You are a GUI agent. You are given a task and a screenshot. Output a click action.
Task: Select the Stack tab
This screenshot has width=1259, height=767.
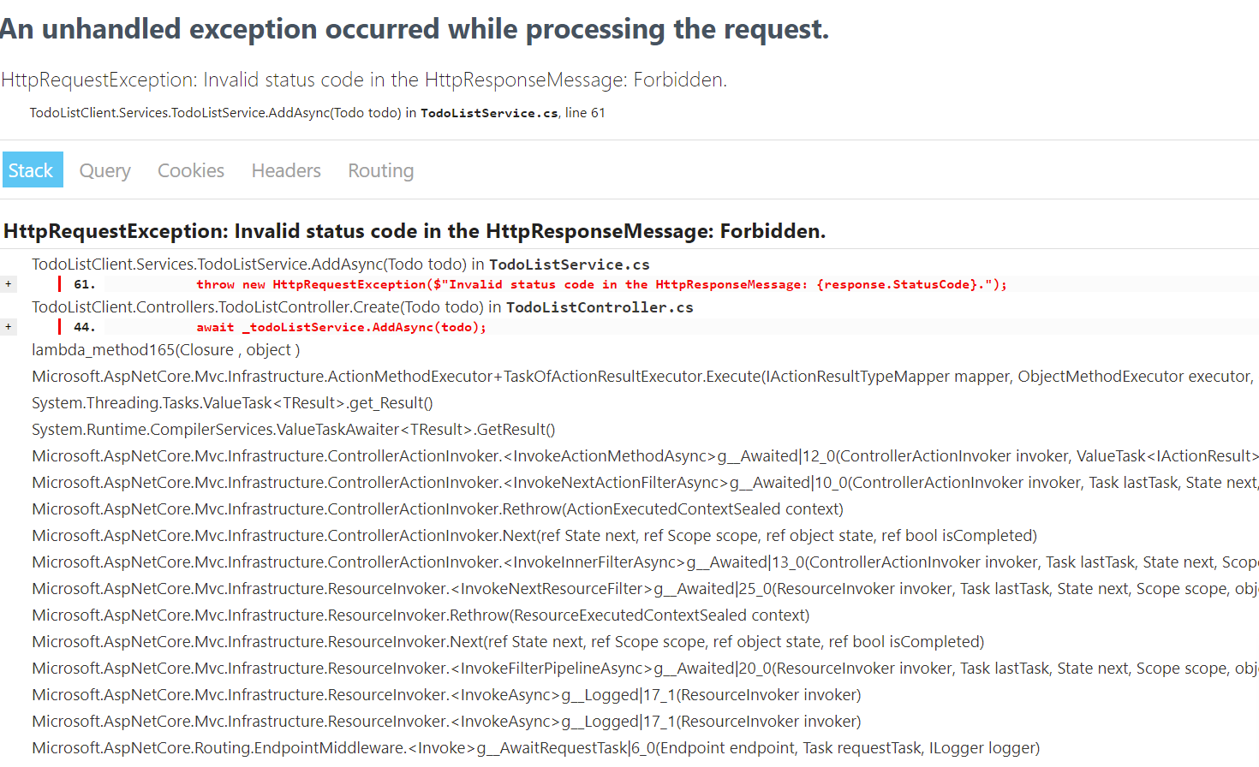[x=32, y=169]
